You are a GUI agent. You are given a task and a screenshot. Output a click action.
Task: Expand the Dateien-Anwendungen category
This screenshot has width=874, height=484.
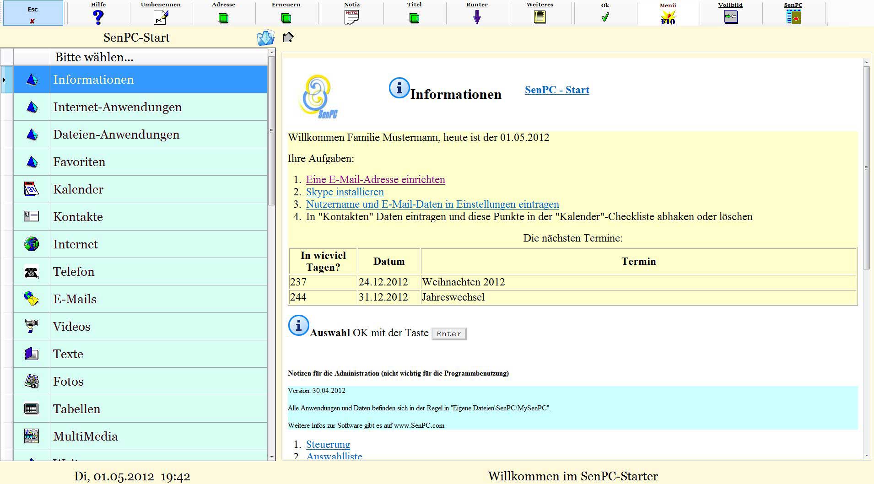click(x=116, y=134)
